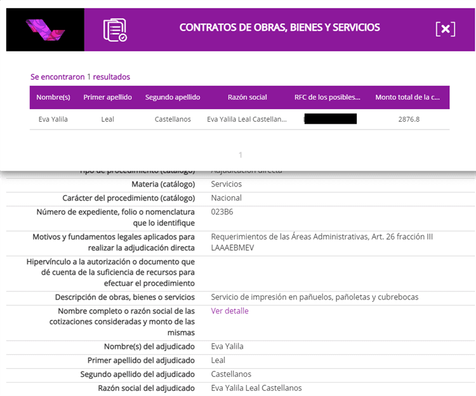Click the Castellanos cell in the results table
476x396 pixels.
click(x=173, y=119)
